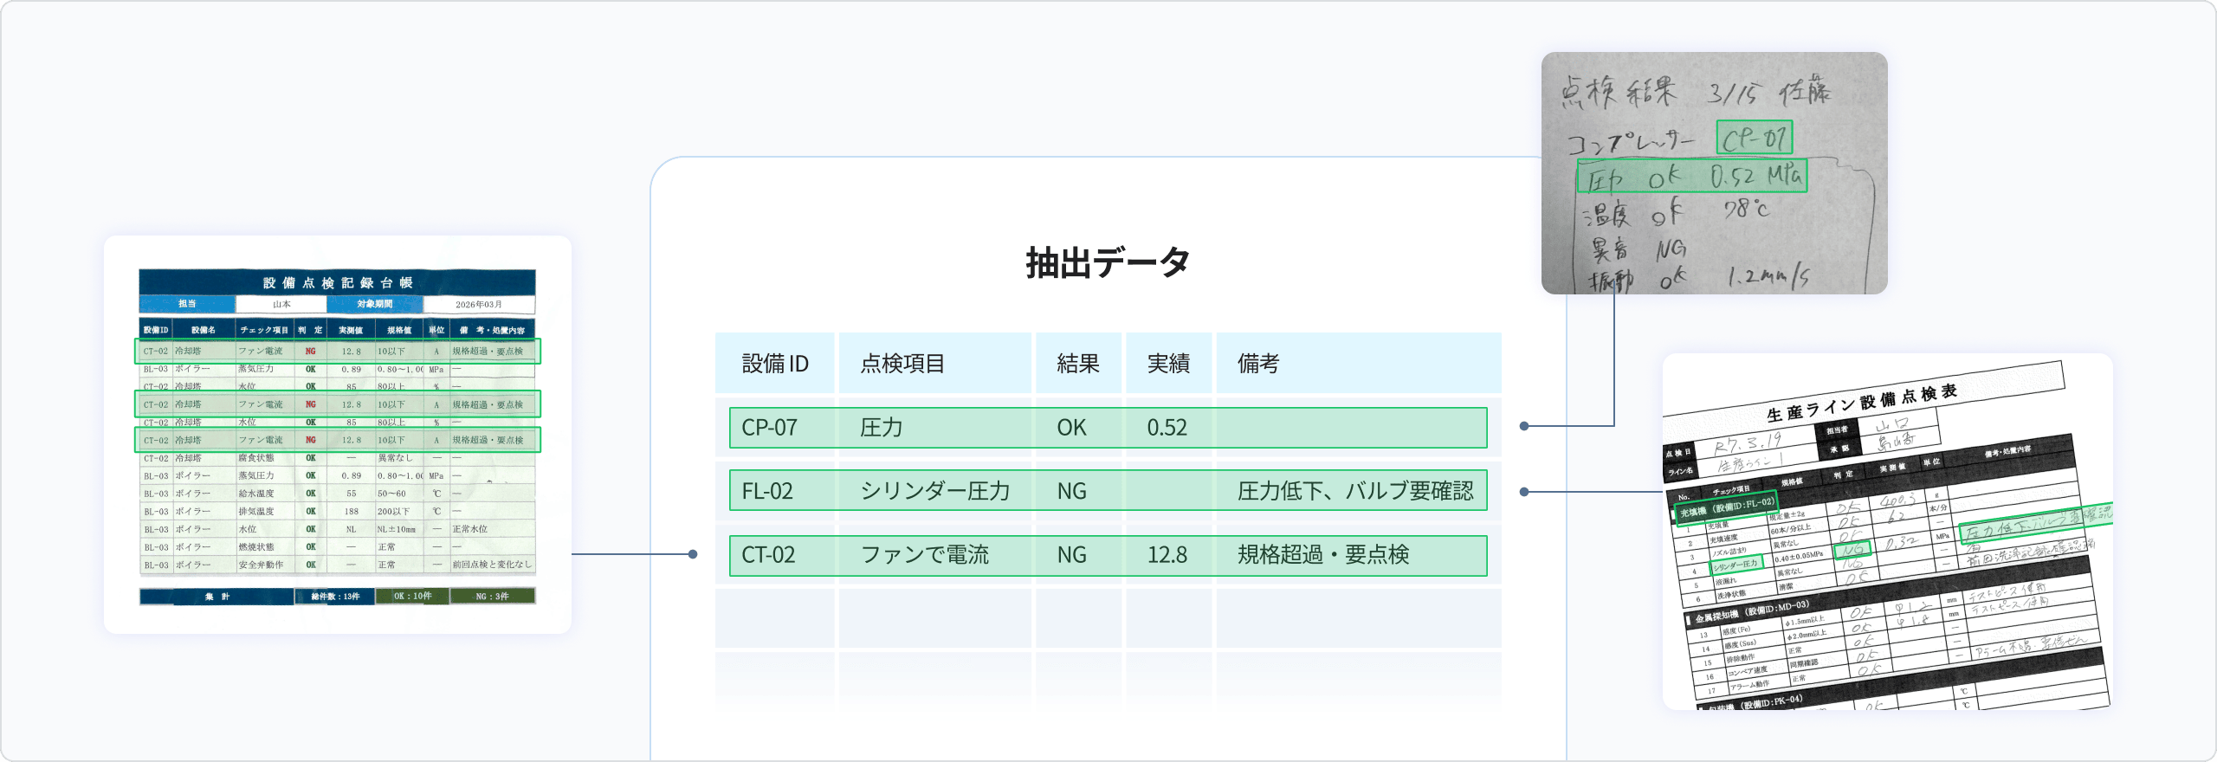Viewport: 2217px width, 762px height.
Task: Select the CT-02 cell in extracted table
Action: point(767,555)
